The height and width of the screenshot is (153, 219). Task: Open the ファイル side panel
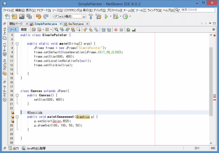[x=4, y=33]
